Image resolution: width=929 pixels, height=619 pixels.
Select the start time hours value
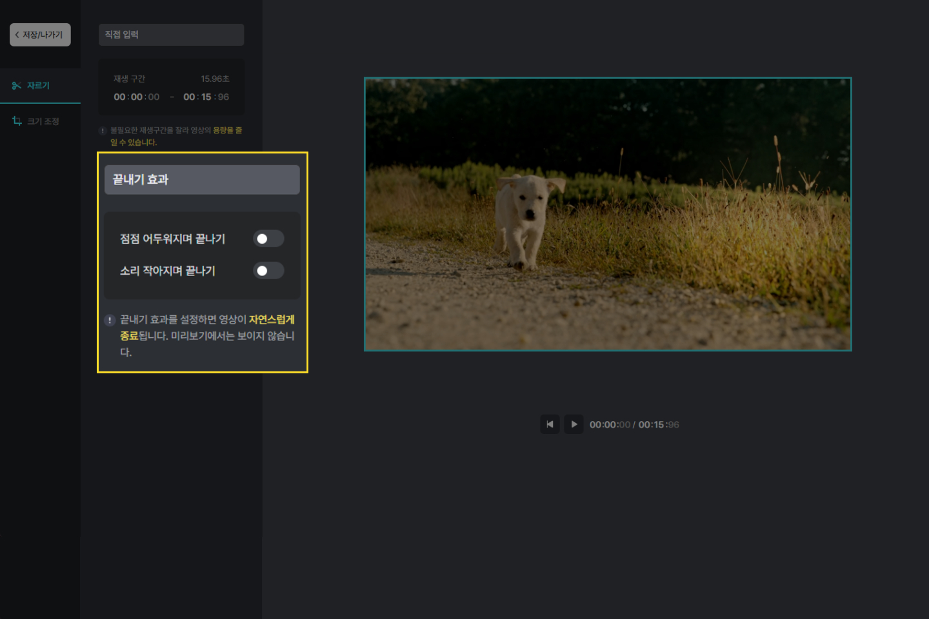point(119,97)
